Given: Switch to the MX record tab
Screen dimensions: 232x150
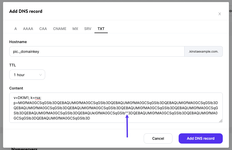Looking at the screenshot, I should click(75, 29).
